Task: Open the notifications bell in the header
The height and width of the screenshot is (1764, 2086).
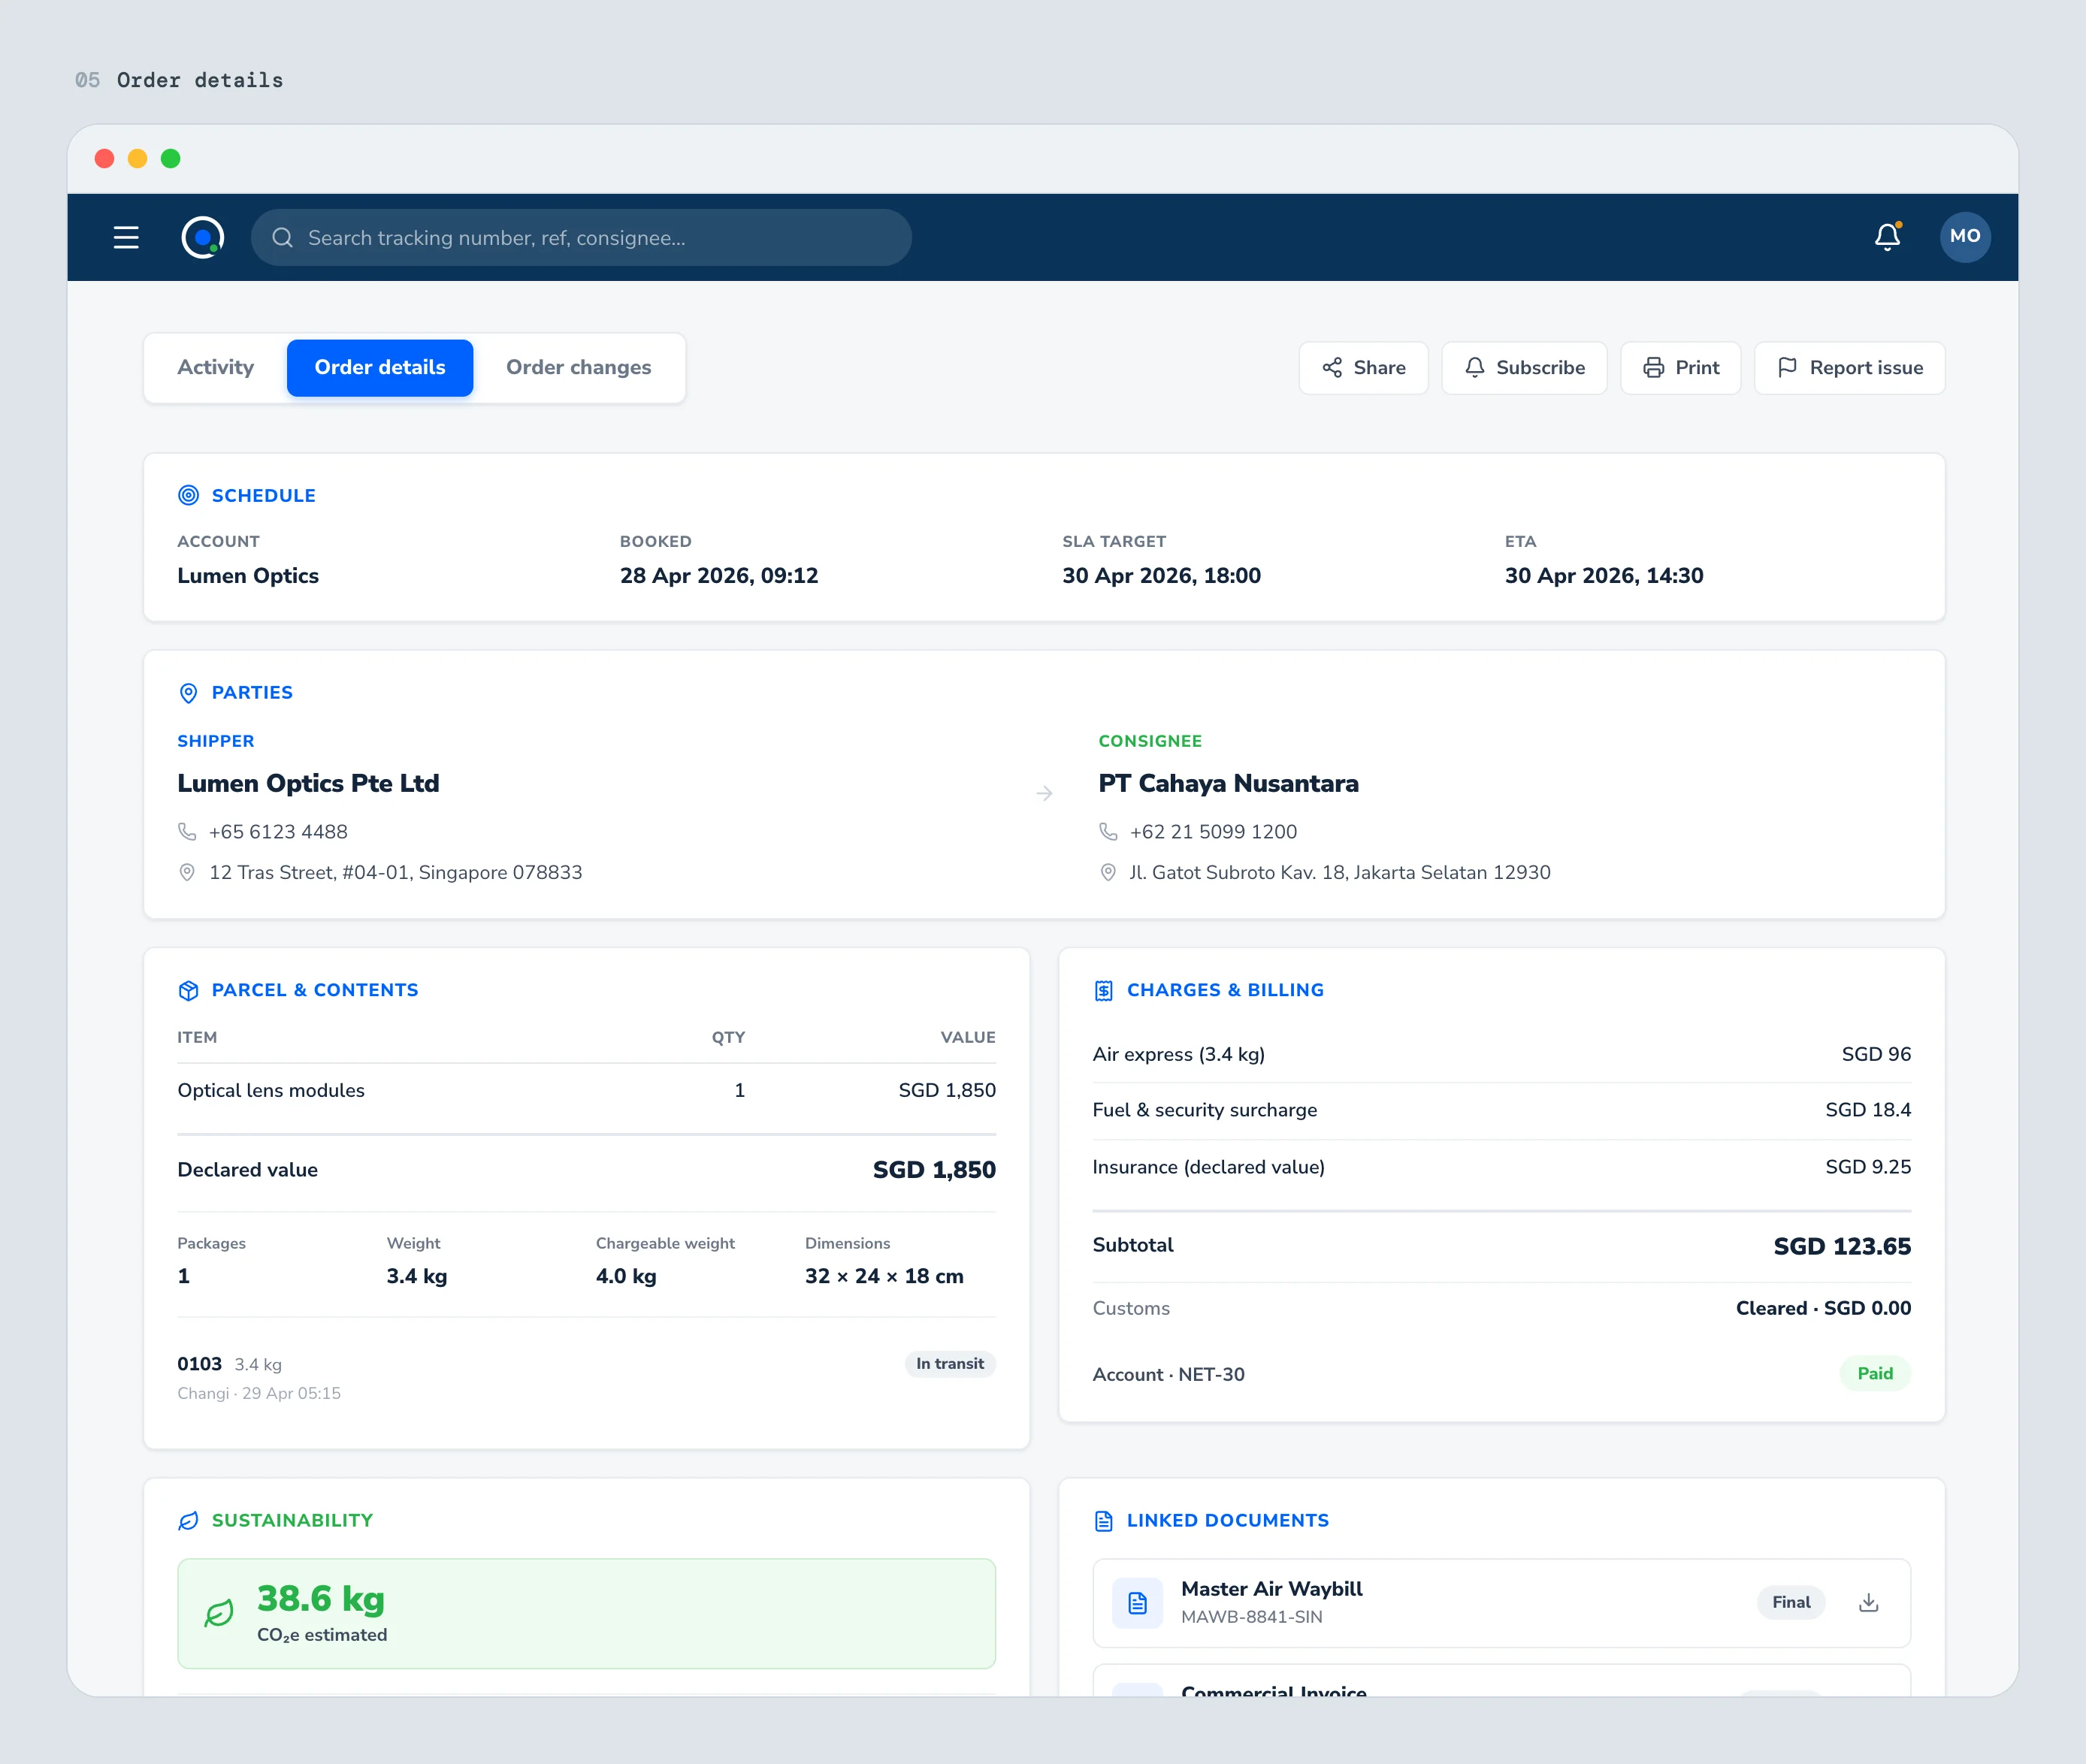Action: 1887,237
